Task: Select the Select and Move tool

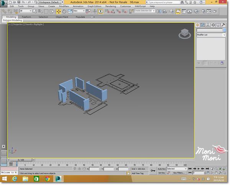Action: pyautogui.click(x=59, y=11)
